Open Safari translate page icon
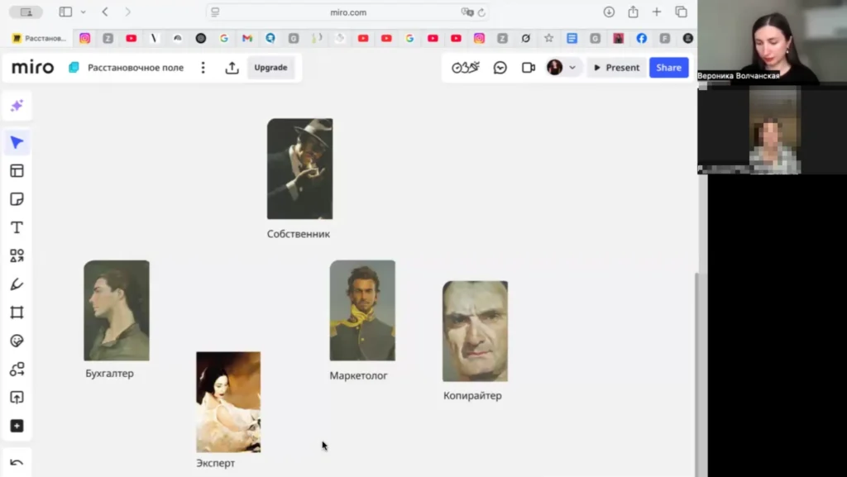Viewport: 847px width, 477px height. point(467,12)
